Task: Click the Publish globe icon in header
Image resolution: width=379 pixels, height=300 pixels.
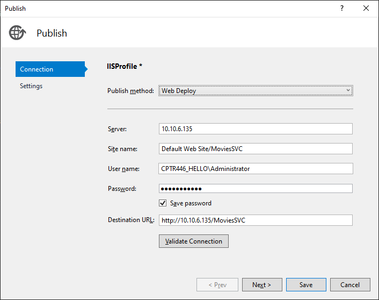Action: 17,33
